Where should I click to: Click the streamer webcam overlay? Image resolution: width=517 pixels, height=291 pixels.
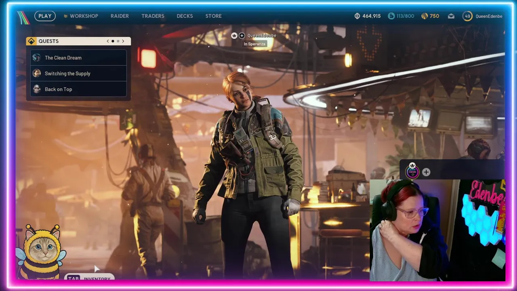coord(437,230)
